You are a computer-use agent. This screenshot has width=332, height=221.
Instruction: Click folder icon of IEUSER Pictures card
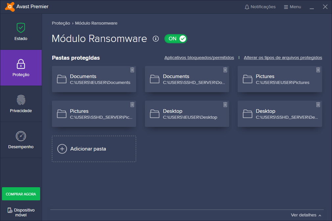click(248, 79)
